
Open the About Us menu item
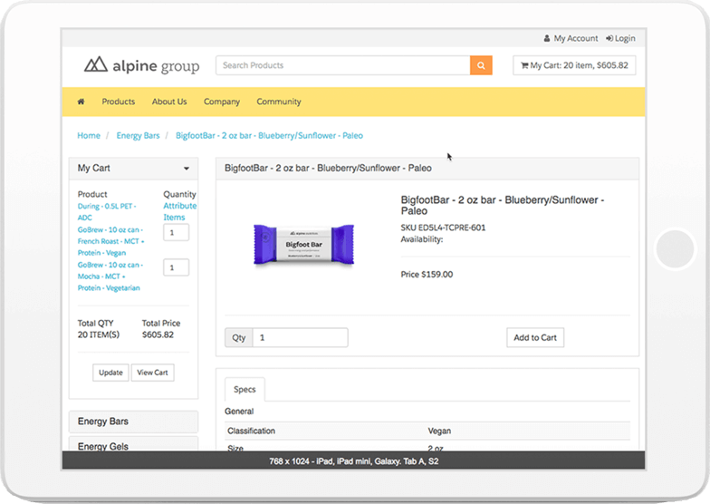169,102
